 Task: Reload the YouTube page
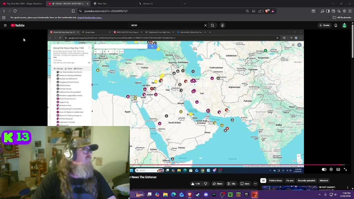click(x=15, y=11)
